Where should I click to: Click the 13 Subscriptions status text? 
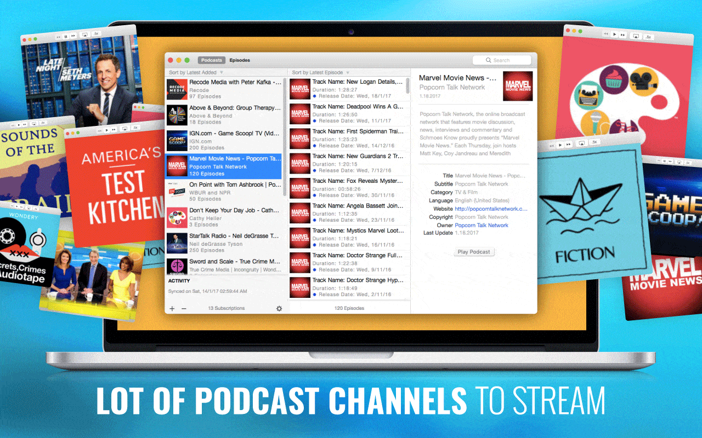227,309
